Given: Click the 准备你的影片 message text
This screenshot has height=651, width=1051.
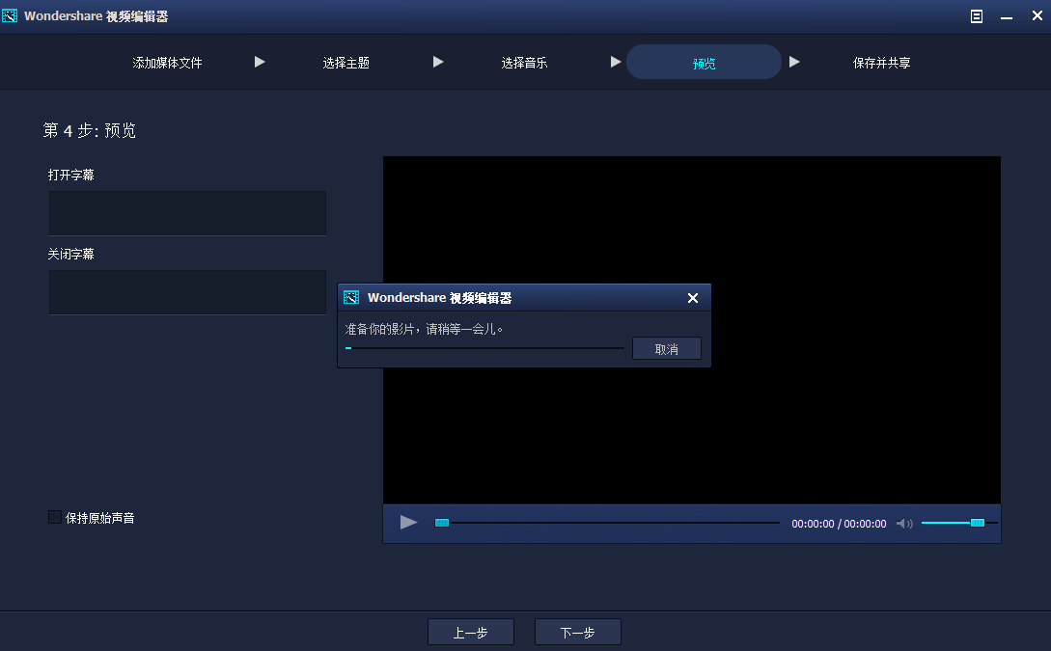Looking at the screenshot, I should [424, 329].
